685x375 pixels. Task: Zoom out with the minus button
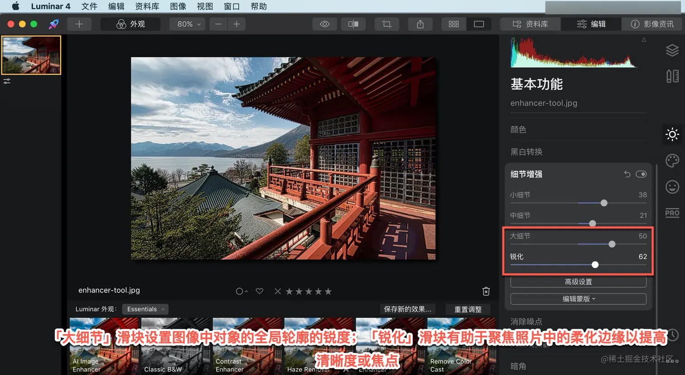pos(218,24)
